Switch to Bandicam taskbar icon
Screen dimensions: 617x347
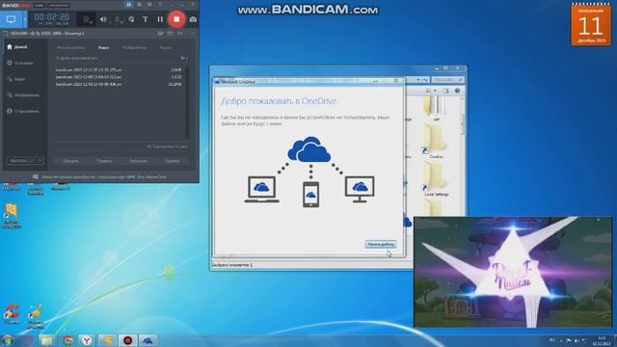click(x=127, y=340)
